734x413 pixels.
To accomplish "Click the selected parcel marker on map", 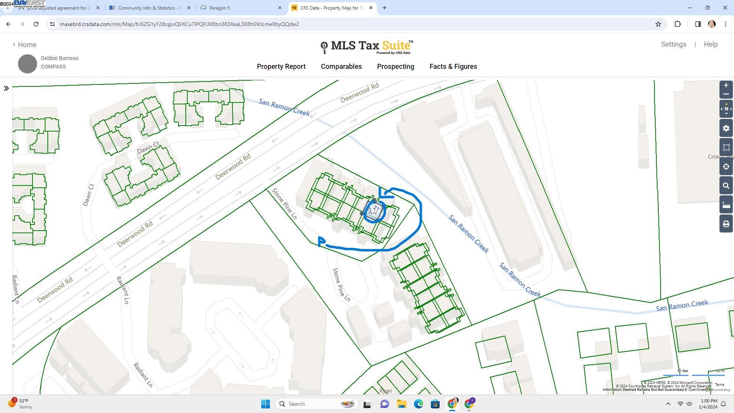I will (x=374, y=210).
